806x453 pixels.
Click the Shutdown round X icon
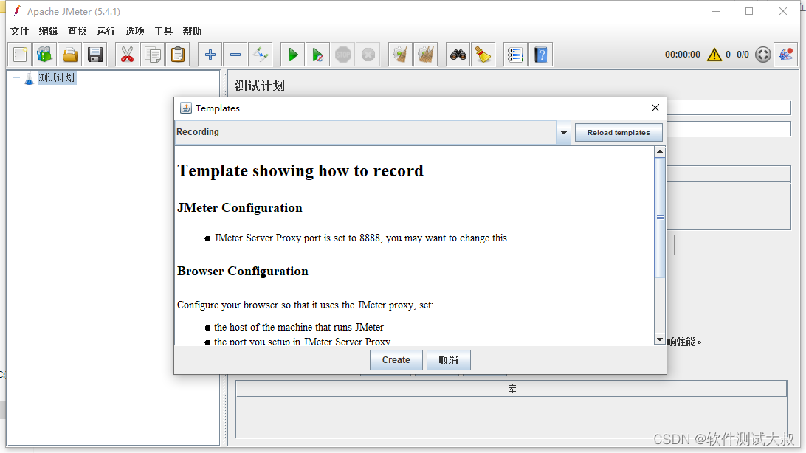click(368, 55)
